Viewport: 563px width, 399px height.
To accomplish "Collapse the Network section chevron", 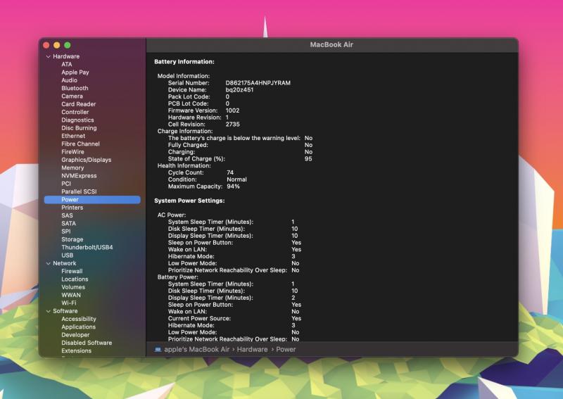I will pos(49,264).
